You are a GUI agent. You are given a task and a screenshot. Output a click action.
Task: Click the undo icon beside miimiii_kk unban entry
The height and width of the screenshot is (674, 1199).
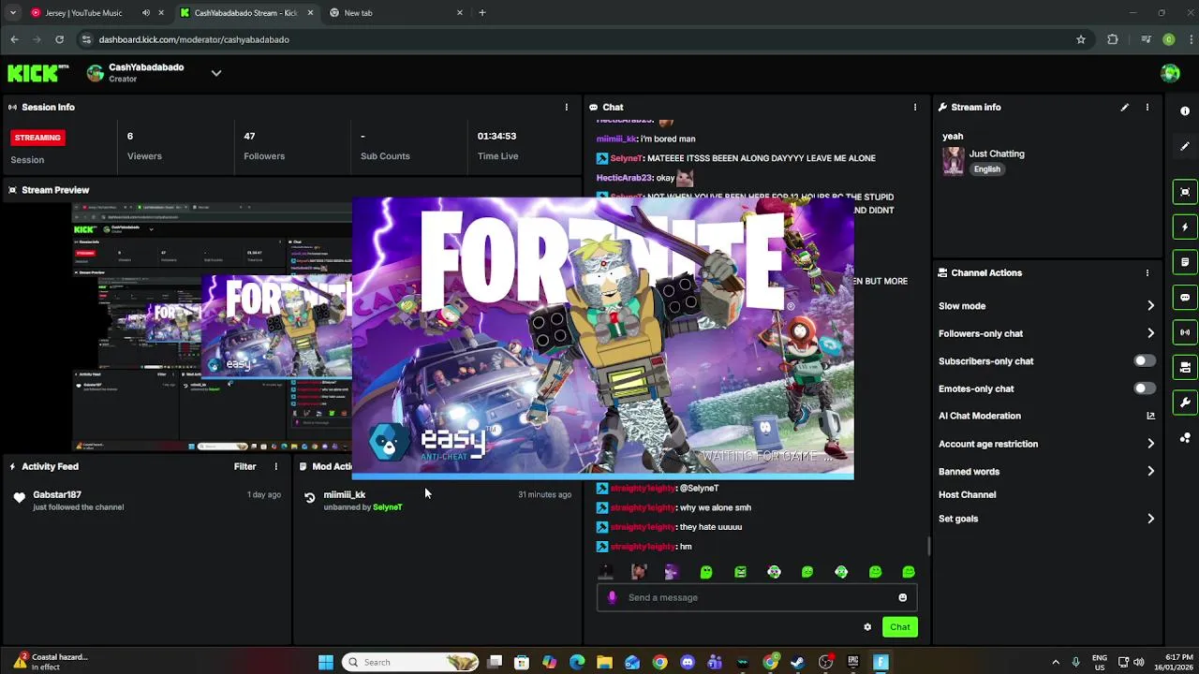(x=310, y=497)
